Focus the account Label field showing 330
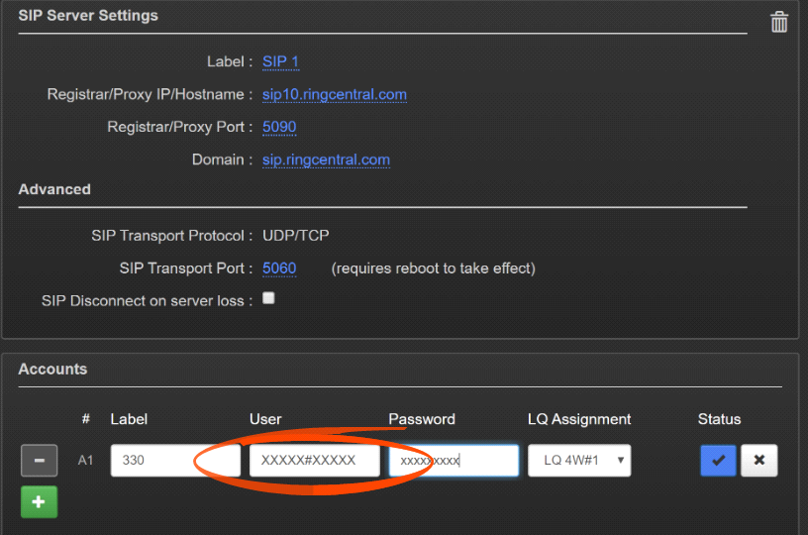 coord(174,460)
